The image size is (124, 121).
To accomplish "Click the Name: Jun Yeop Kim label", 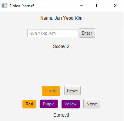I will point(61,18).
